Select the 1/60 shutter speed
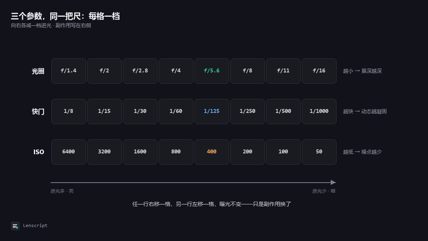This screenshot has height=241, width=428. click(176, 111)
